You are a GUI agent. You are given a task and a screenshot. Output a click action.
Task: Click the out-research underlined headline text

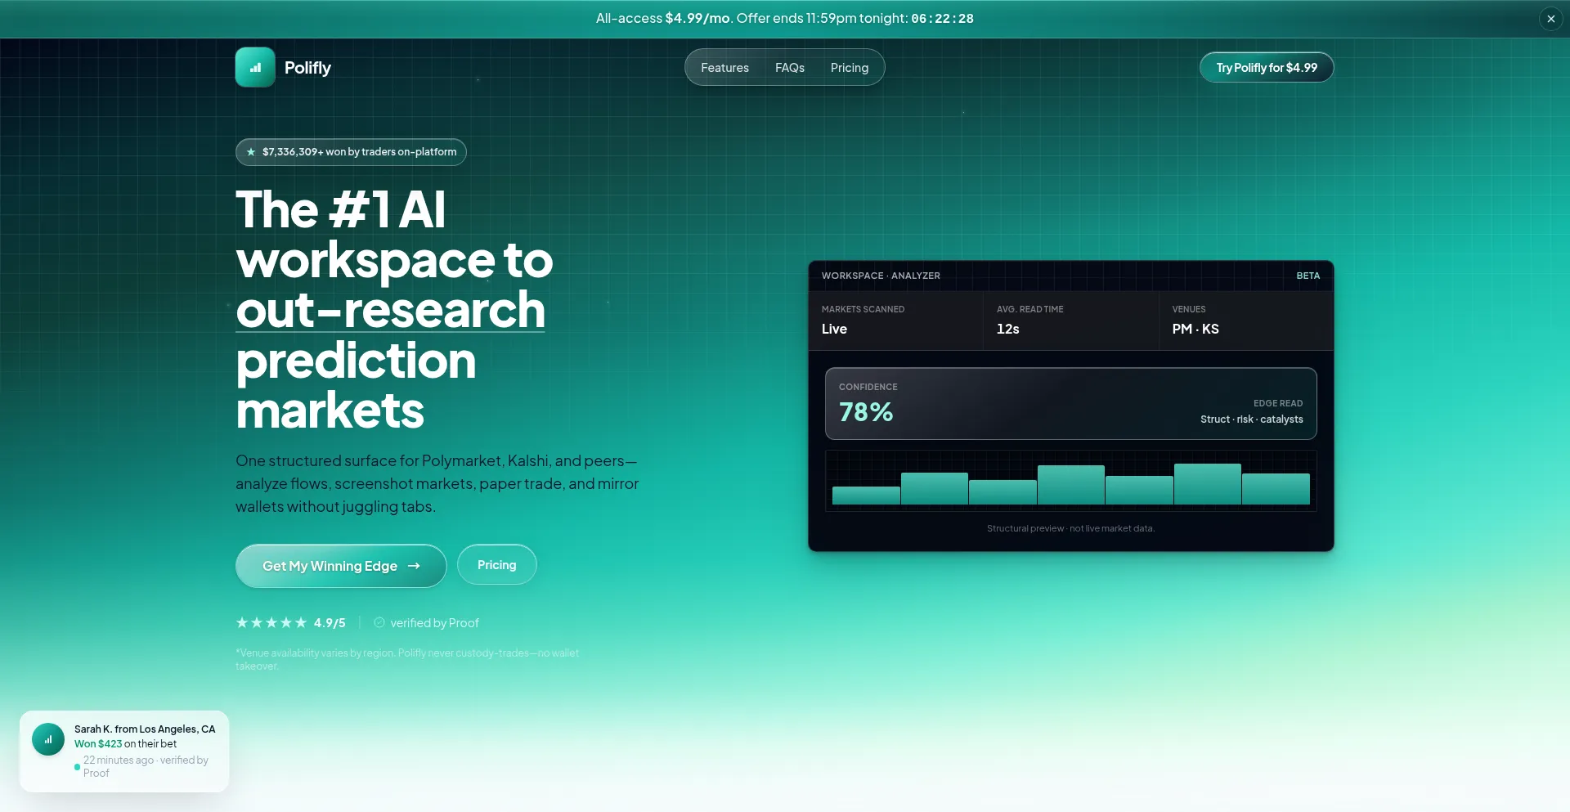[x=391, y=310]
